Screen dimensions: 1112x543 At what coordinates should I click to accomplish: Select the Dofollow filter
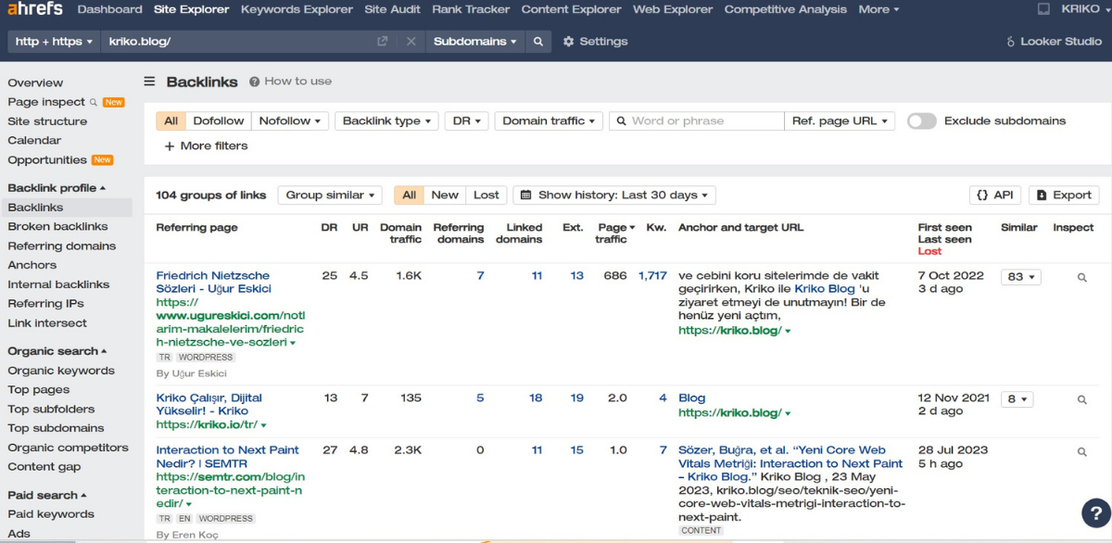pos(219,120)
